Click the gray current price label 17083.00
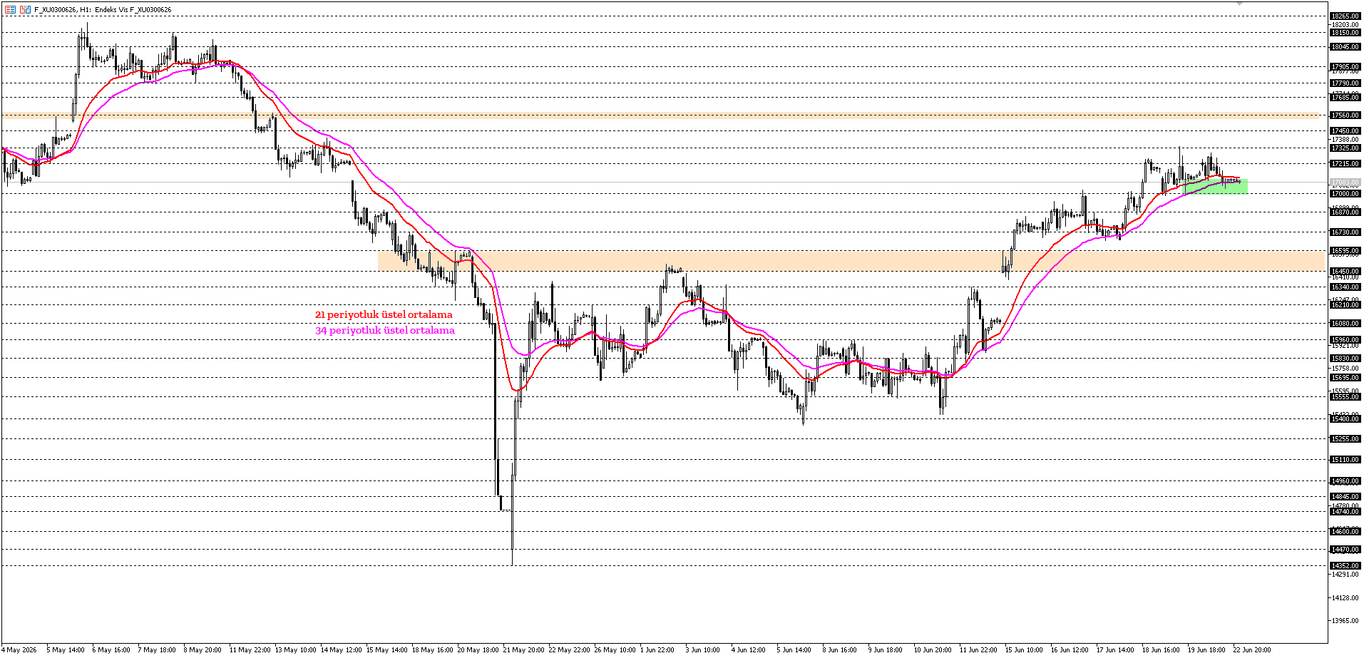The width and height of the screenshot is (1369, 658). [x=1345, y=183]
